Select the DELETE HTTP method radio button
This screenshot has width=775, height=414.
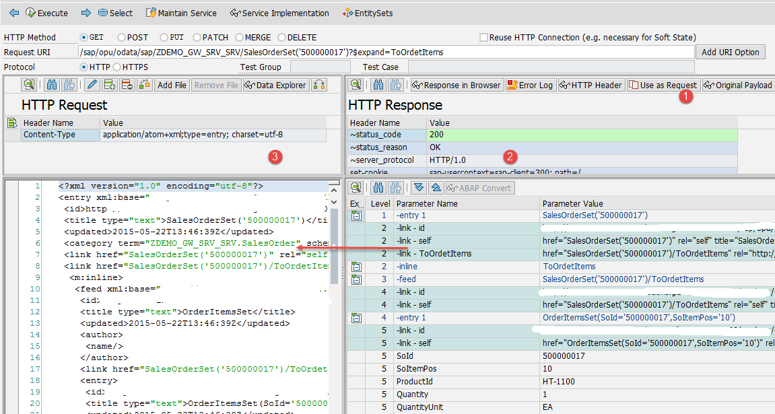282,38
